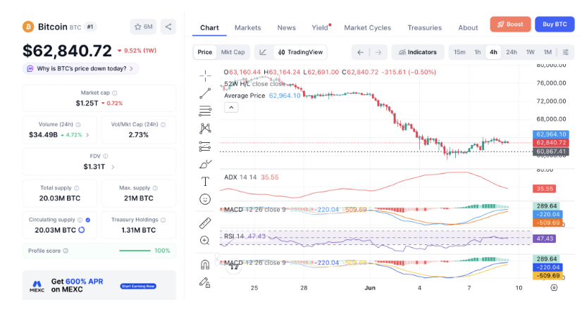Click the 100% profile score progress bar
The image size is (582, 314).
135,251
